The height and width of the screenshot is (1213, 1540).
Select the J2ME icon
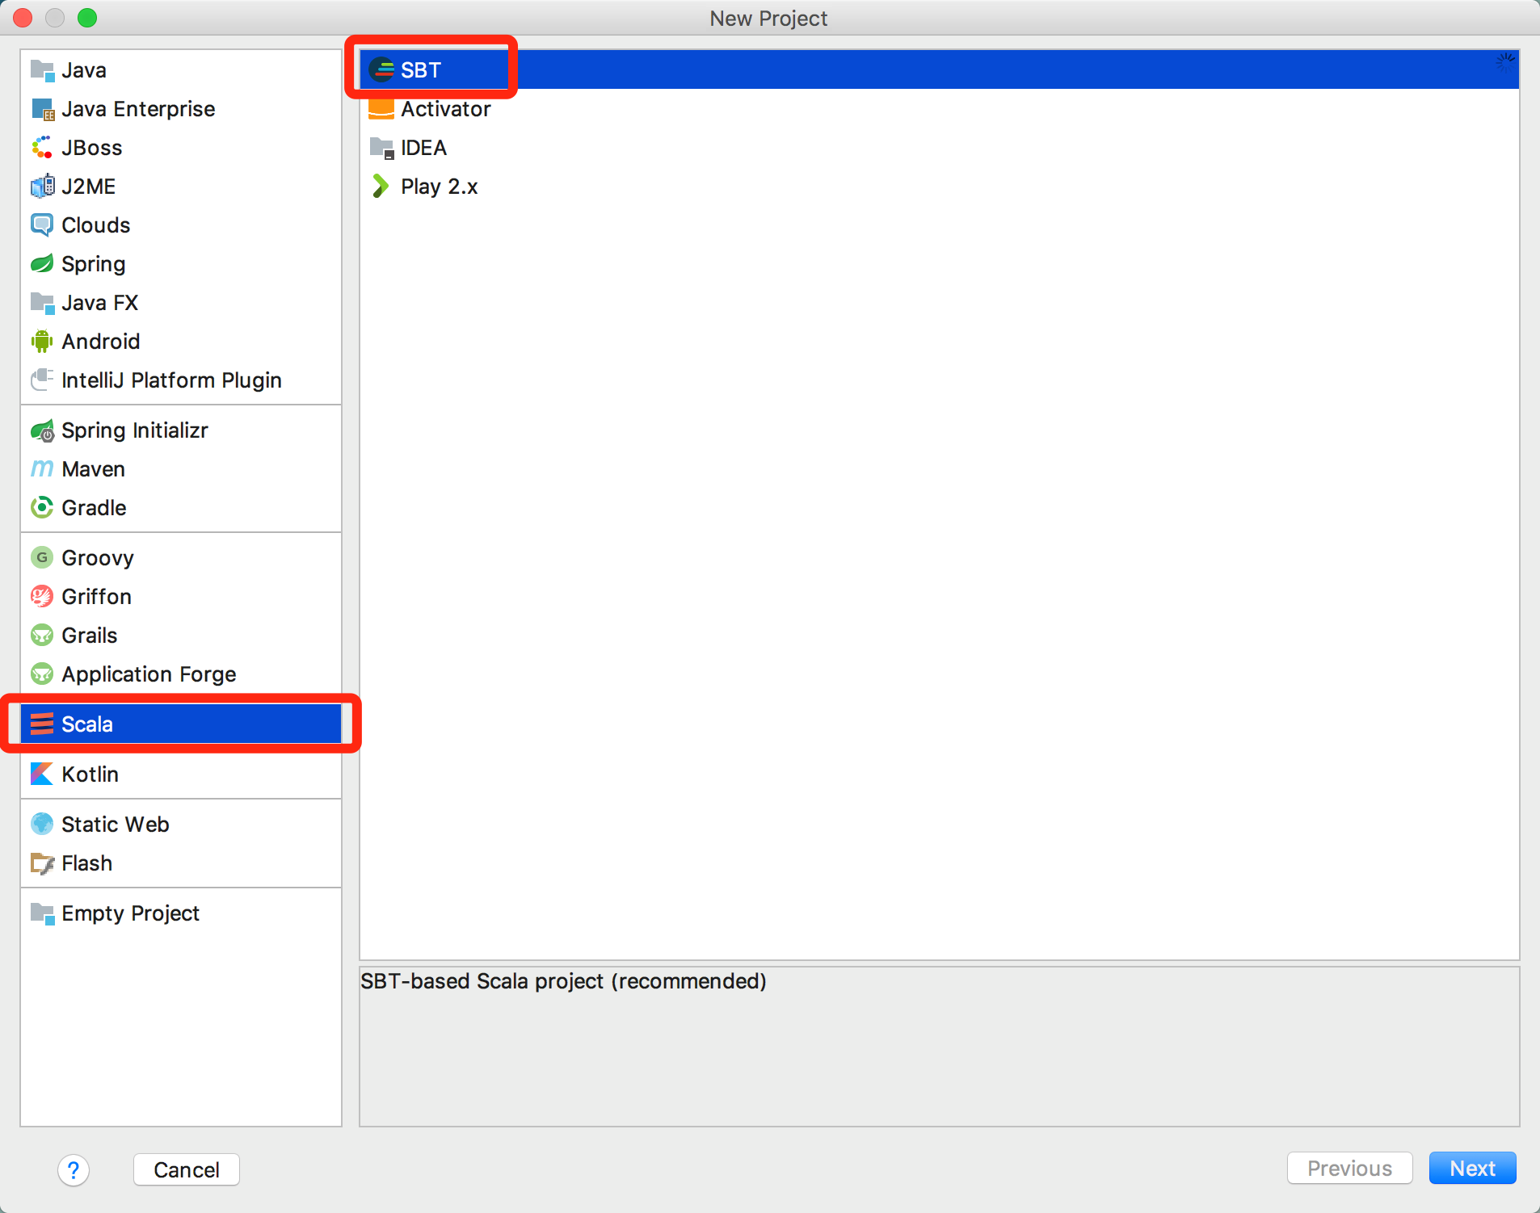click(x=42, y=187)
